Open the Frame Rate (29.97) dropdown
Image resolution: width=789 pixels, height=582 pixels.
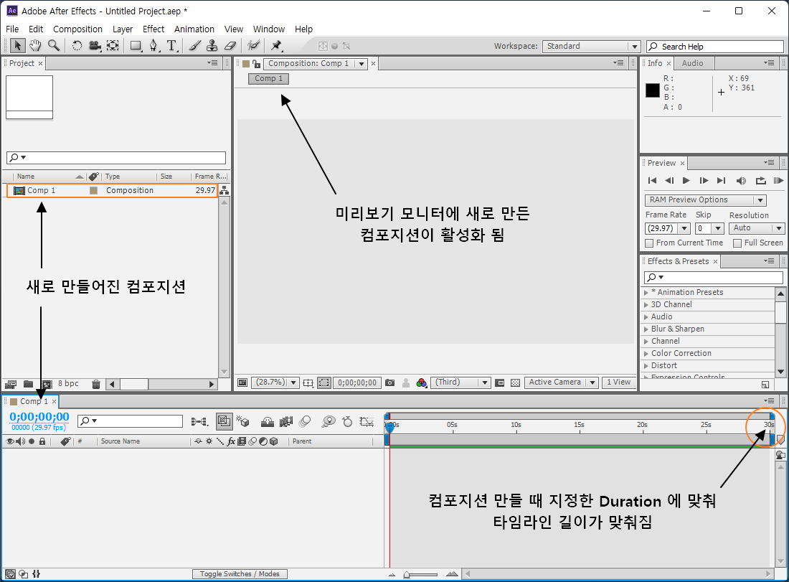[x=667, y=229]
